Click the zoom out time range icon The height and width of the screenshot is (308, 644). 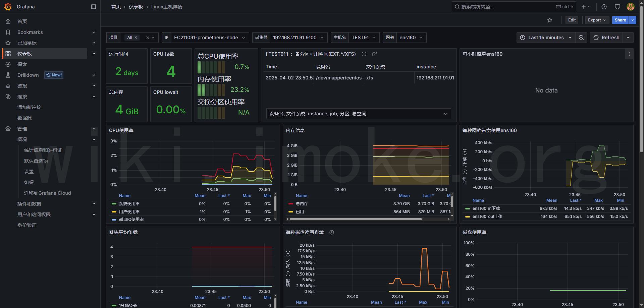[581, 38]
